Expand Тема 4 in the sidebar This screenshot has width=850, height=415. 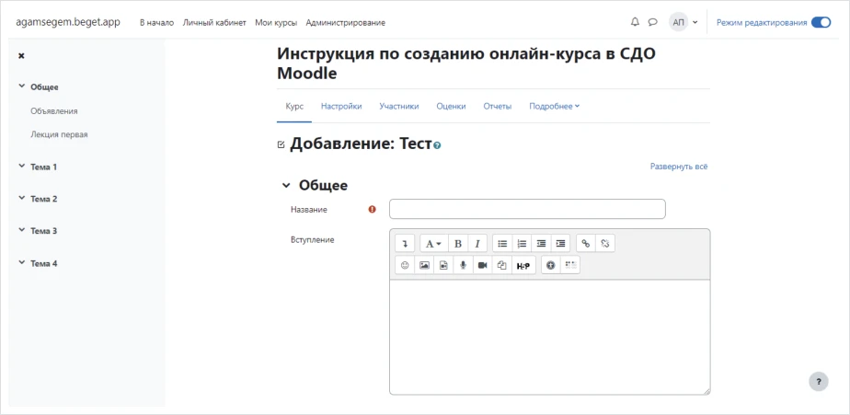22,263
